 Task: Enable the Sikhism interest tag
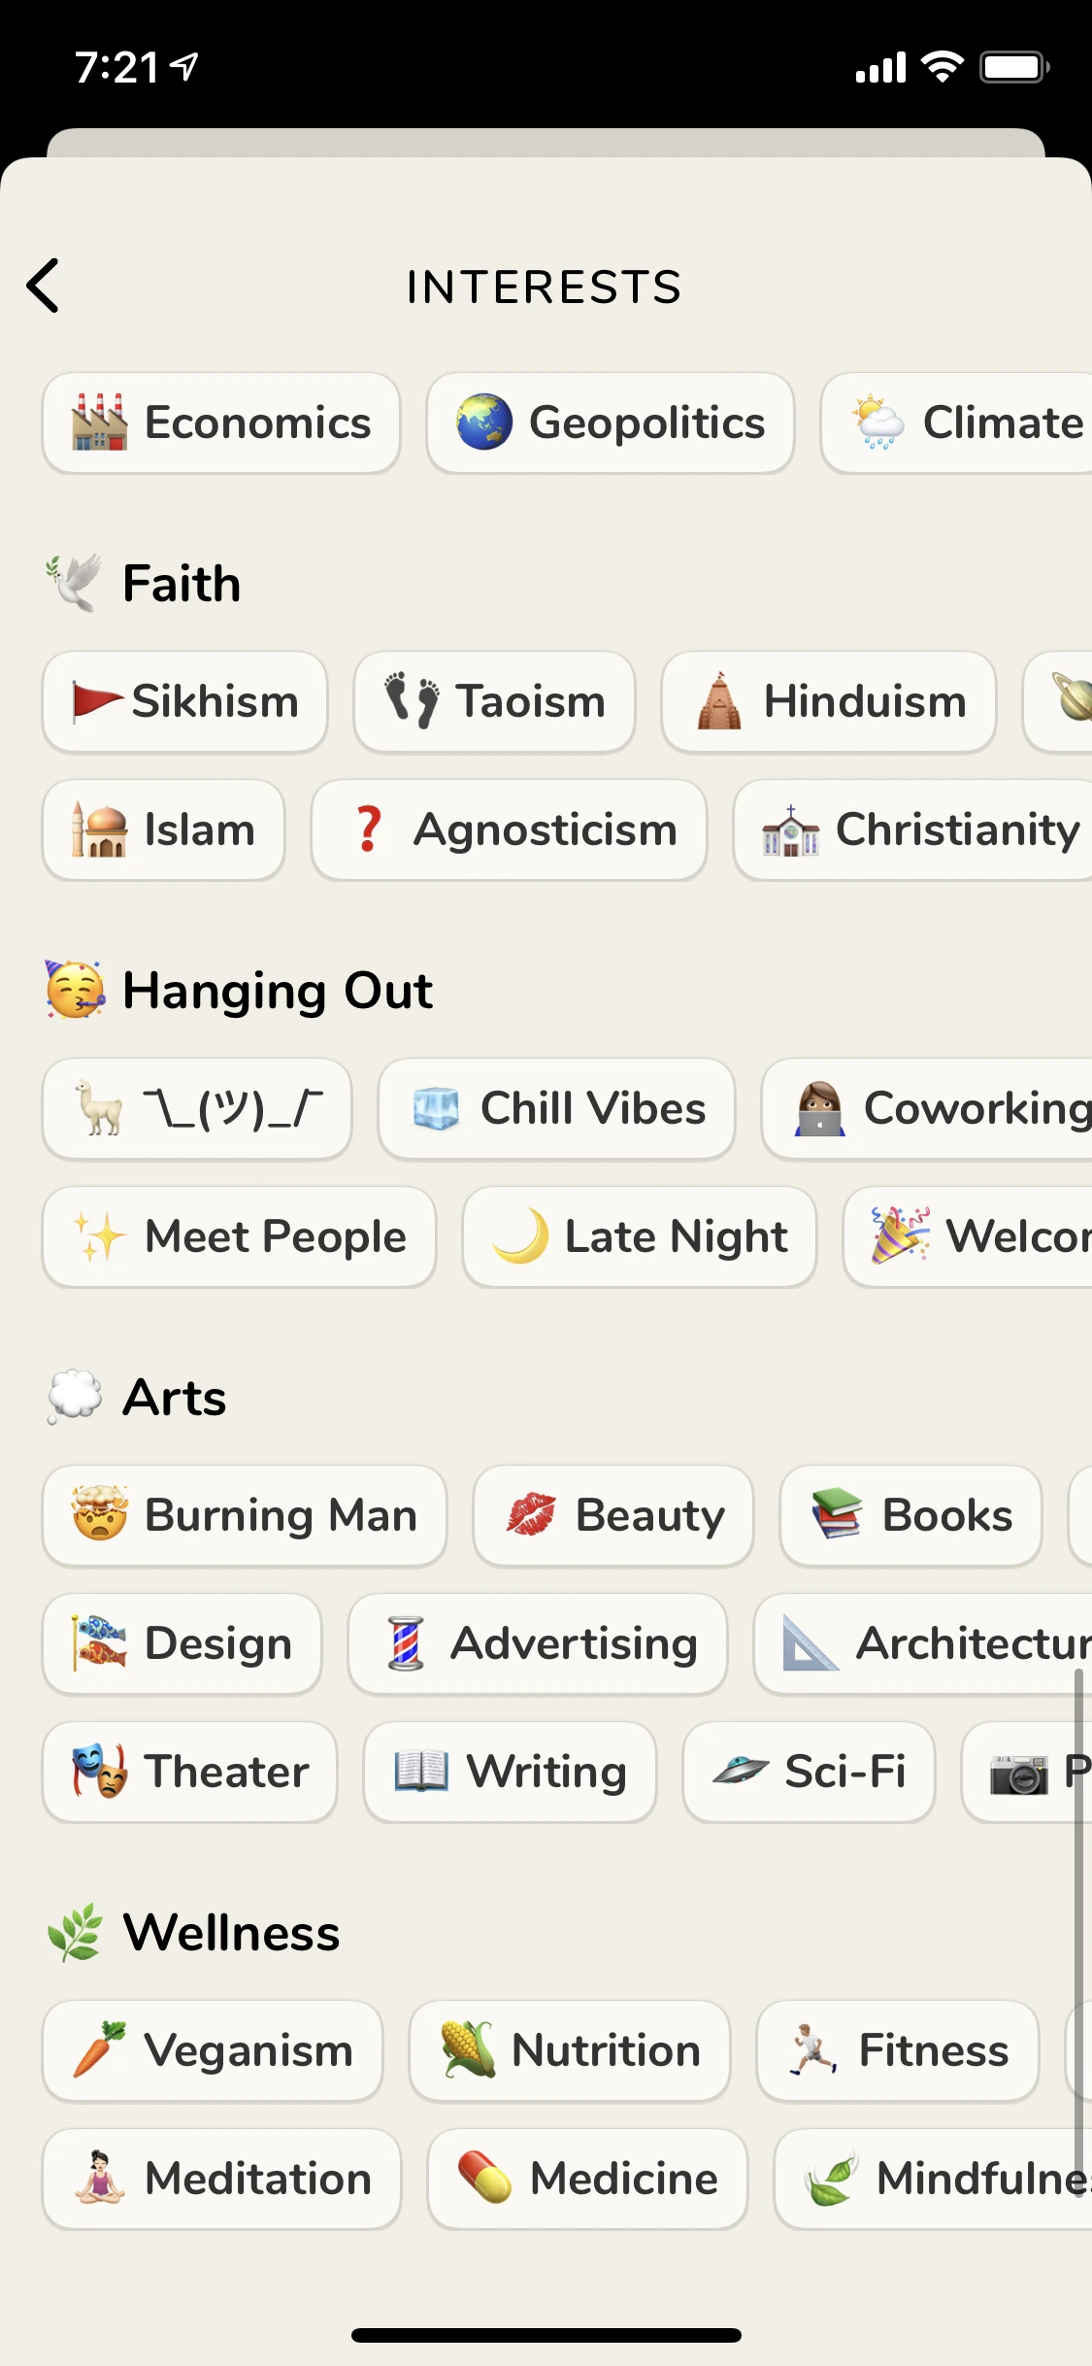click(185, 702)
